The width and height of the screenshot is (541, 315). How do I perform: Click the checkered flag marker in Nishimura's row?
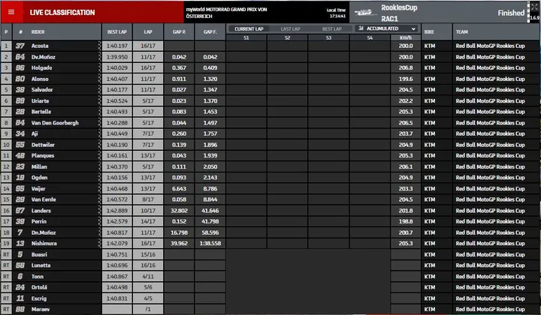point(99,244)
